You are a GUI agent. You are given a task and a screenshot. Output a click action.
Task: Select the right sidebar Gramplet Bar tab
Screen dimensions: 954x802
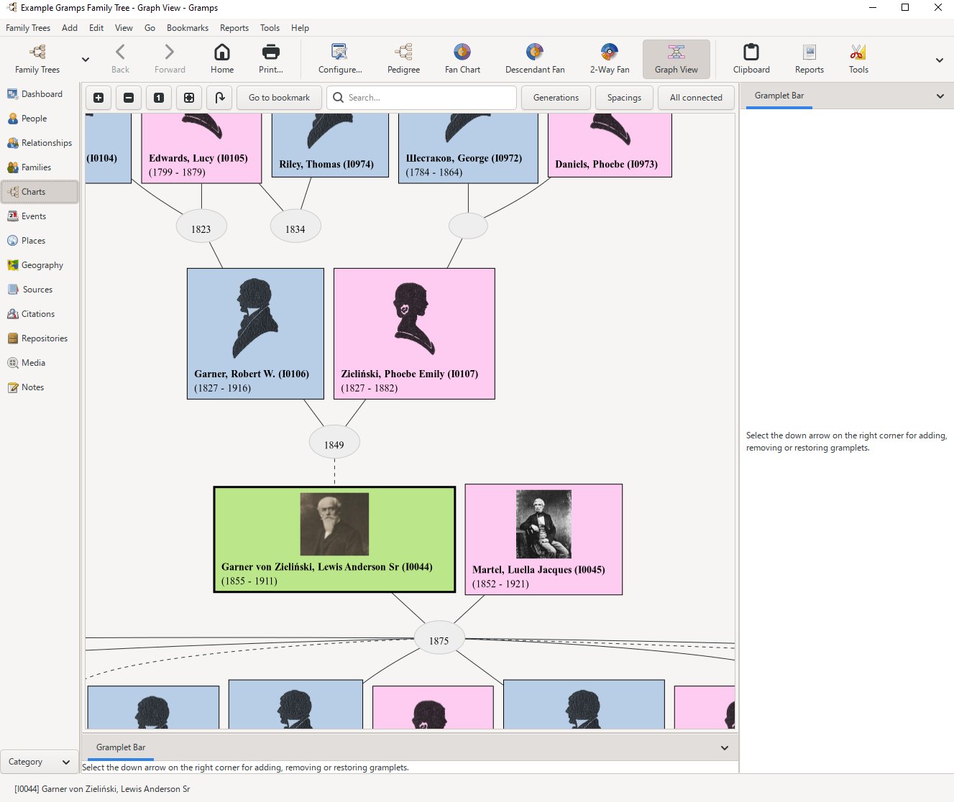[x=779, y=96]
